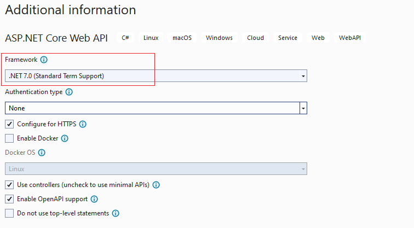Show info for Configure for HTTPS
The image size is (414, 228).
click(83, 124)
